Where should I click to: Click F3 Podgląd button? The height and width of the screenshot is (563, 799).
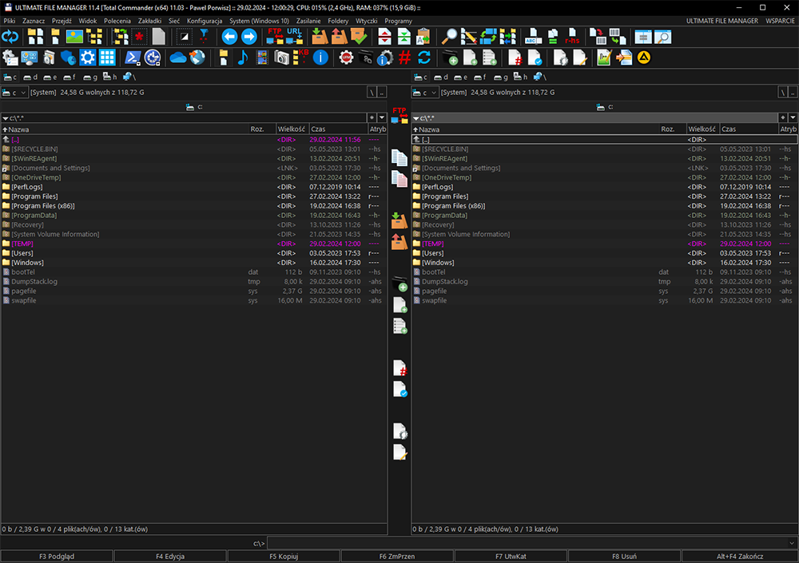[x=57, y=557]
